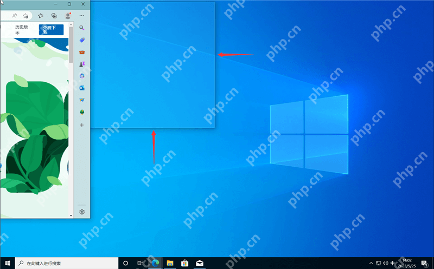This screenshot has height=269, width=434.
Task: Open the Outlook icon in Edge sidebar
Action: [82, 88]
